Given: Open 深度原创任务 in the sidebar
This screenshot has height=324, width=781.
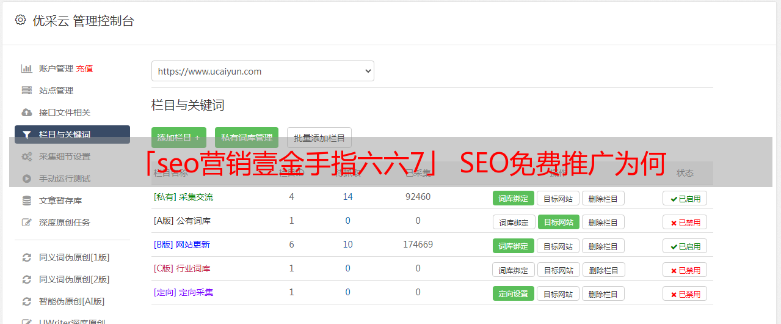Looking at the screenshot, I should pyautogui.click(x=65, y=223).
